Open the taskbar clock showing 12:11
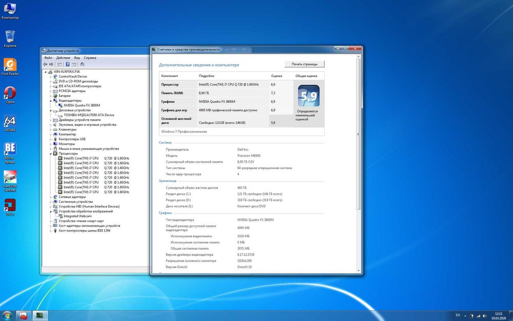The width and height of the screenshot is (513, 321). tap(498, 316)
